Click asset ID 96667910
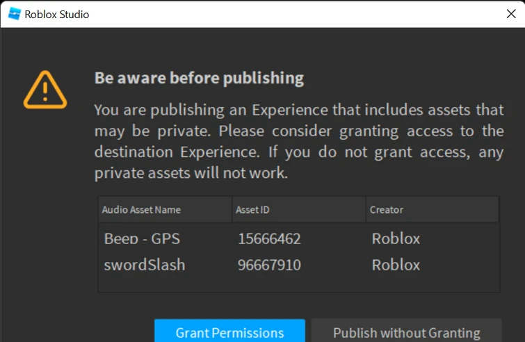 coord(269,265)
